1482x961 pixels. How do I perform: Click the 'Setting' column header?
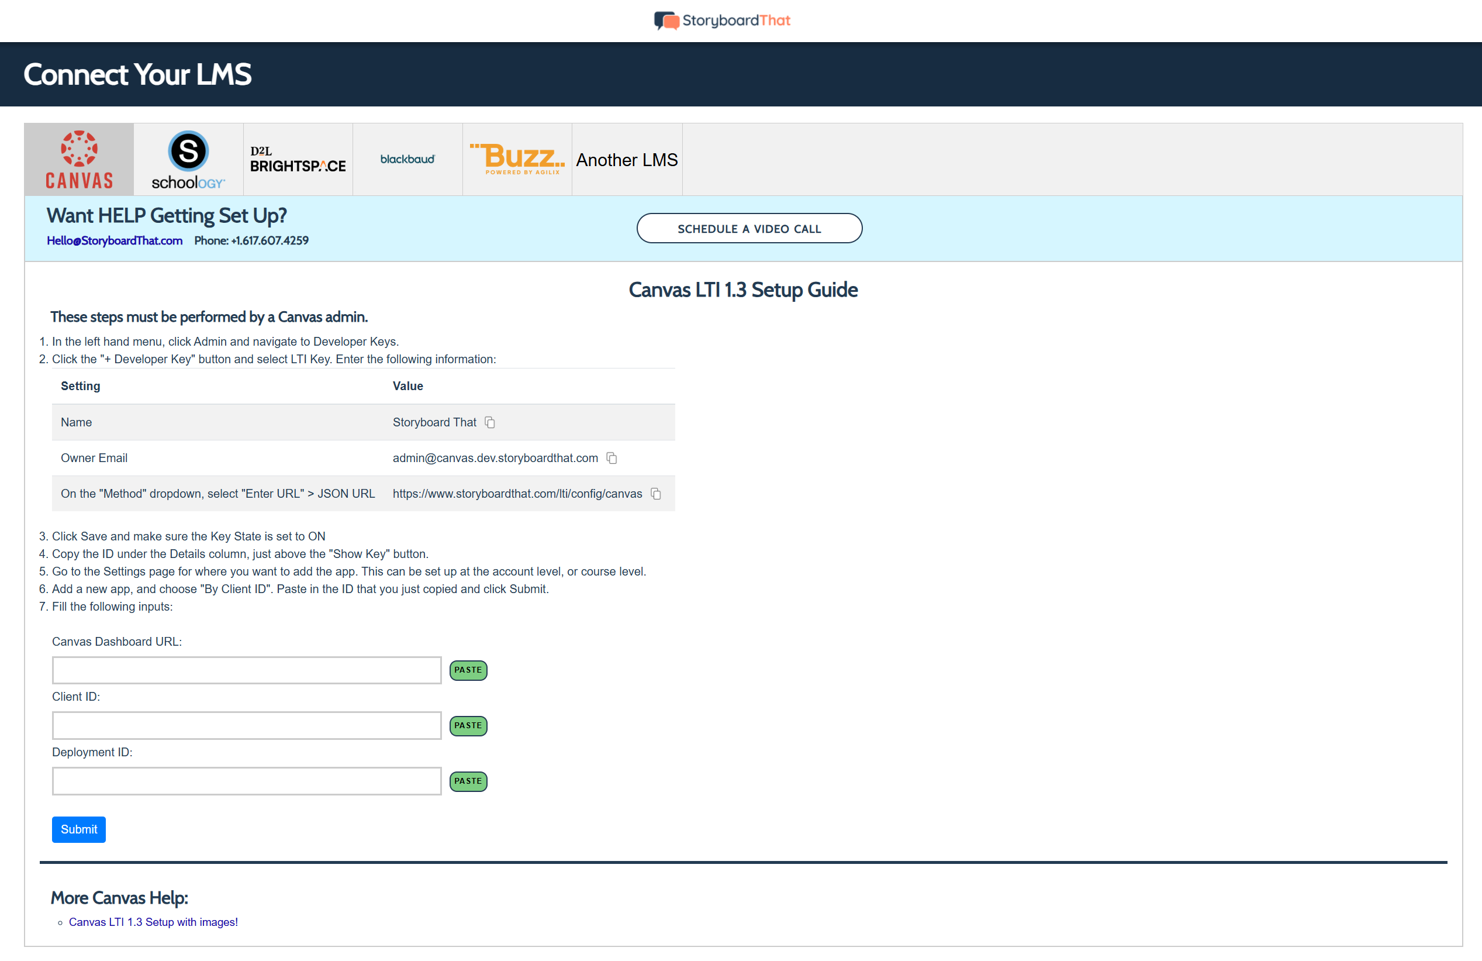coord(80,386)
